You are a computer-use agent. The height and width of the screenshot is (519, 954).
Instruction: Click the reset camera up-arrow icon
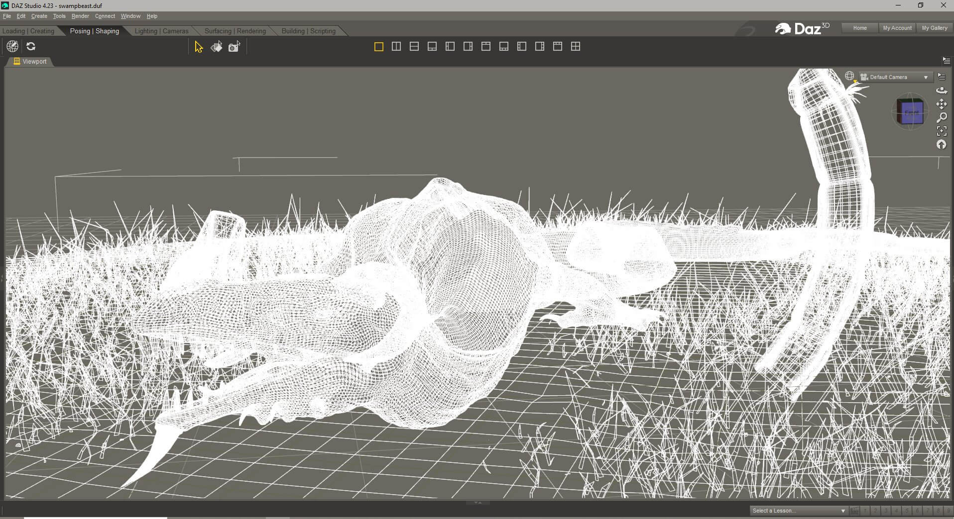(x=942, y=145)
